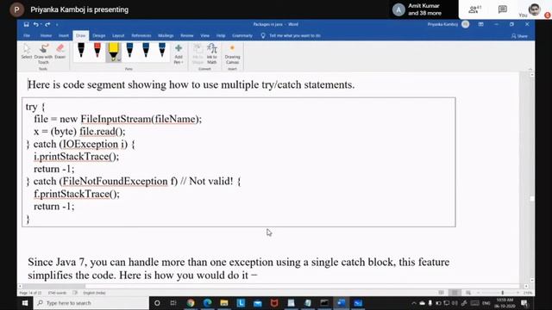Click the English (India) language indicator
This screenshot has height=310, width=552.
[x=94, y=293]
